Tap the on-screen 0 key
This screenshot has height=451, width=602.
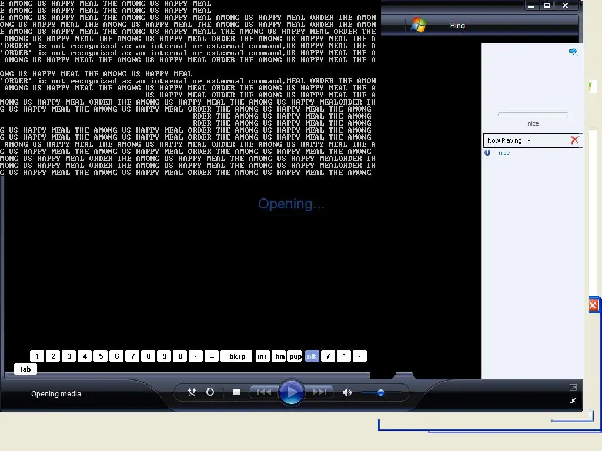pos(180,356)
